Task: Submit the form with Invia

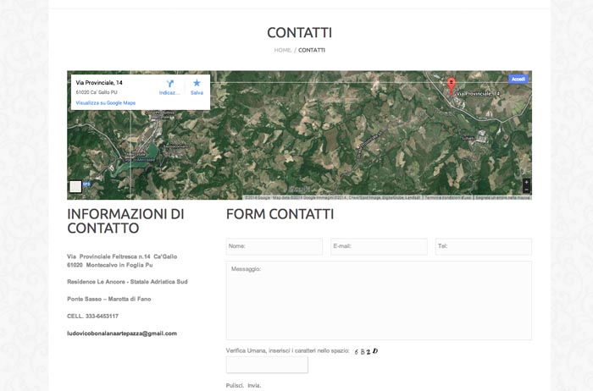Action: coord(254,385)
